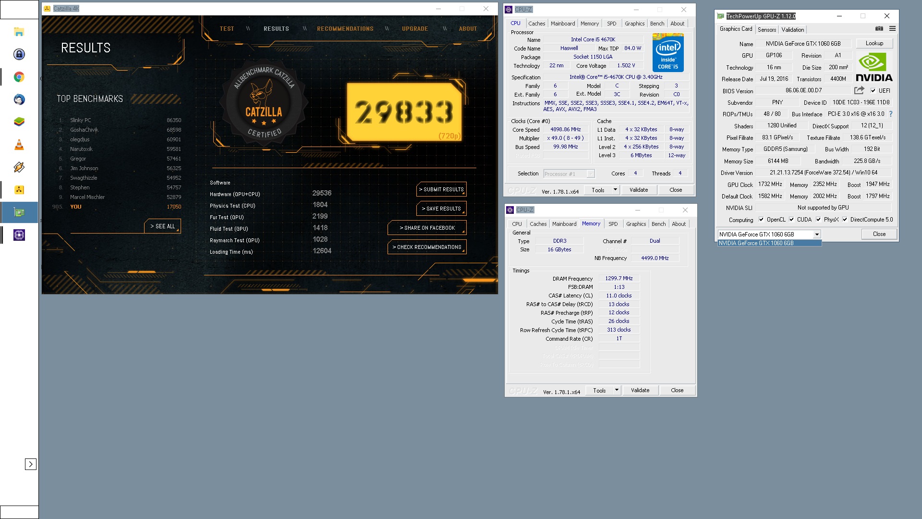The image size is (922, 519).
Task: Click Validate in Memory CPU-Z window
Action: (640, 390)
